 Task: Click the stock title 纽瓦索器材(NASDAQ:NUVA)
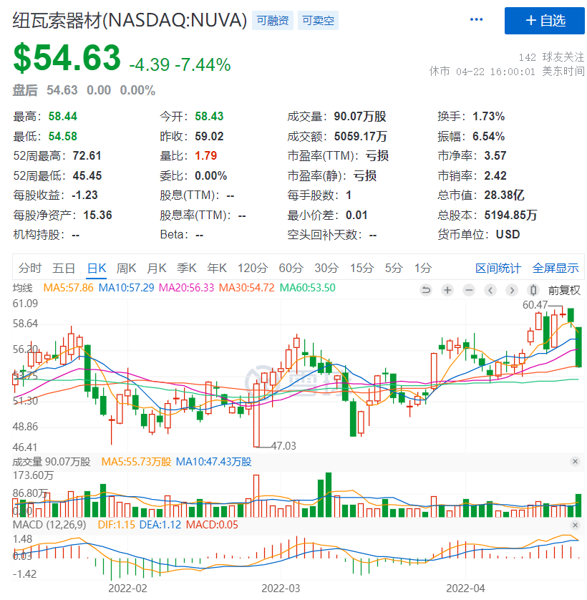[130, 20]
